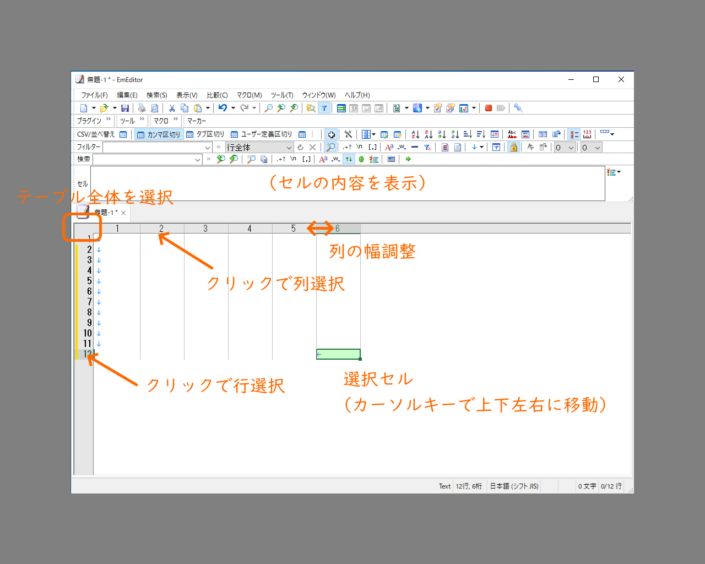Open the 行全体 dropdown
705x564 pixels.
pos(290,147)
